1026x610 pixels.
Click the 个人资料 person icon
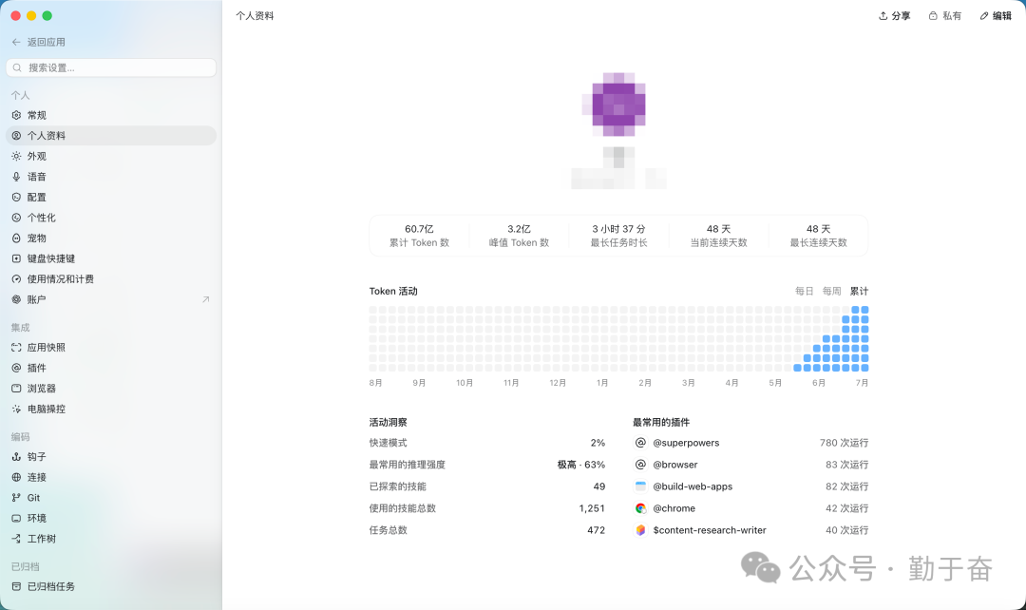16,136
